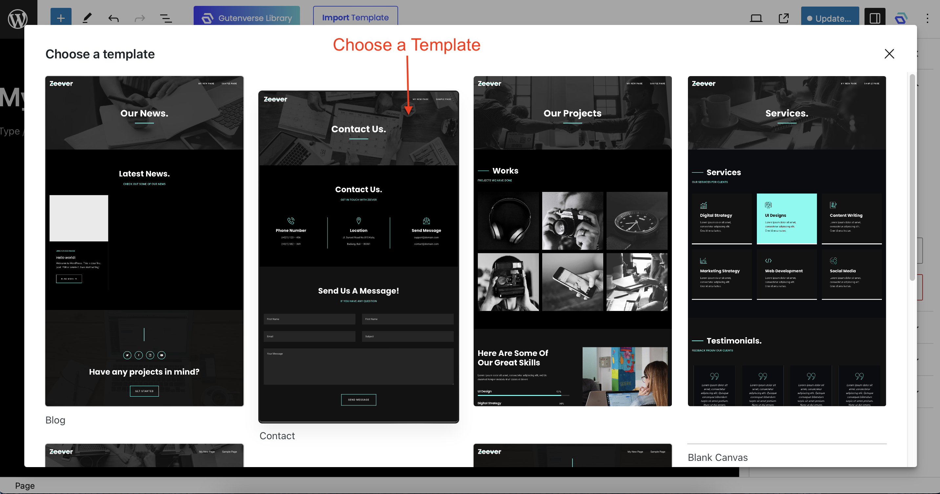Open Gutenverse sidebar icon in toolbar
This screenshot has width=940, height=494.
(x=901, y=18)
